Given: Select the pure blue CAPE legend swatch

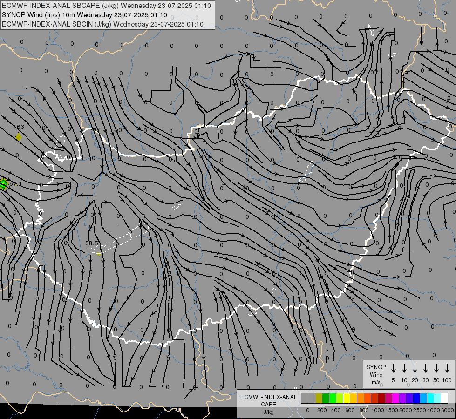Looking at the screenshot, I should [x=416, y=398].
